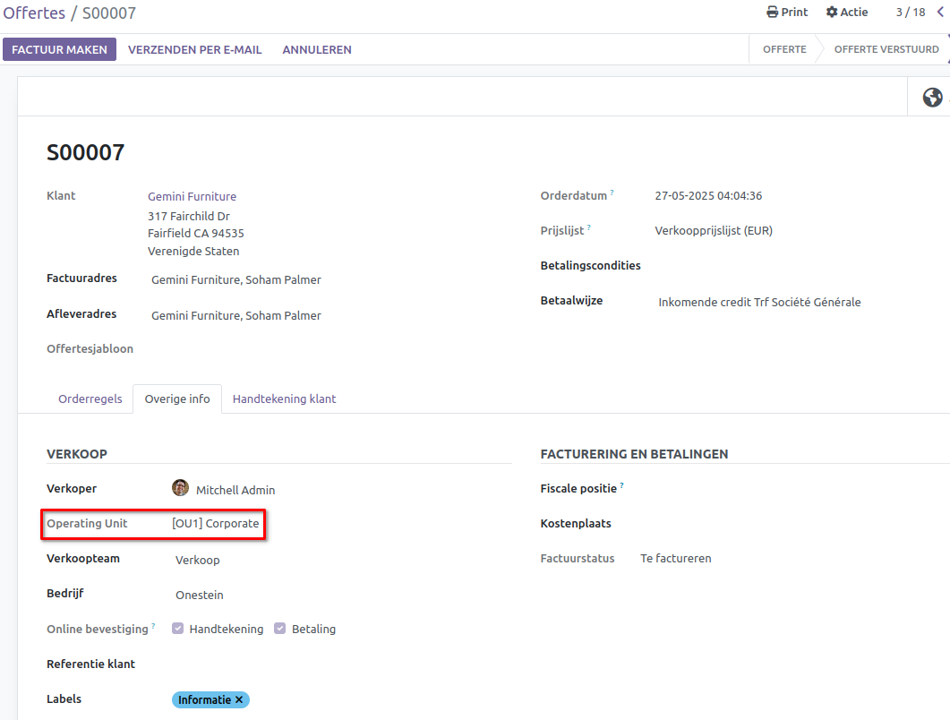Viewport: 950px width, 720px height.
Task: Click Mitchell Admin avatar image
Action: 181,488
